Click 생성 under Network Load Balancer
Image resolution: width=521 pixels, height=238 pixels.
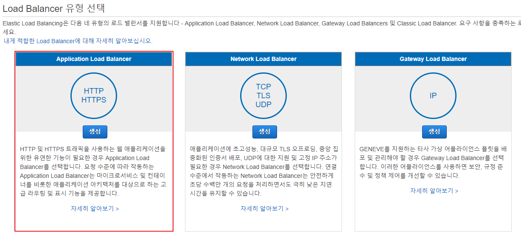(265, 132)
